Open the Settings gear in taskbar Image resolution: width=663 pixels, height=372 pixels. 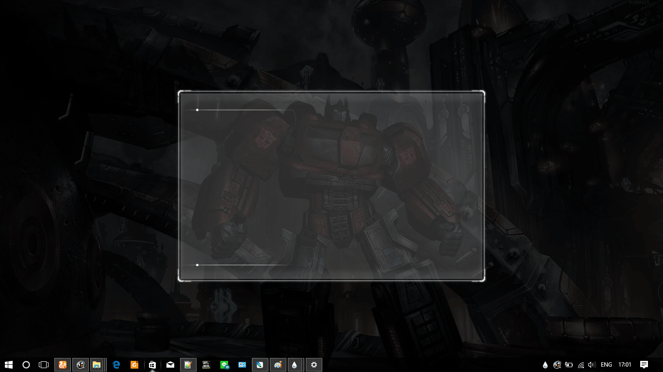(x=314, y=365)
